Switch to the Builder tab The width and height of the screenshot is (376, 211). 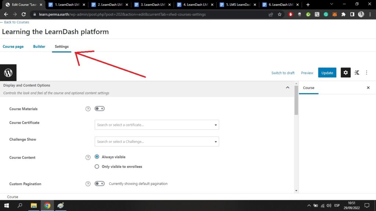pyautogui.click(x=39, y=47)
